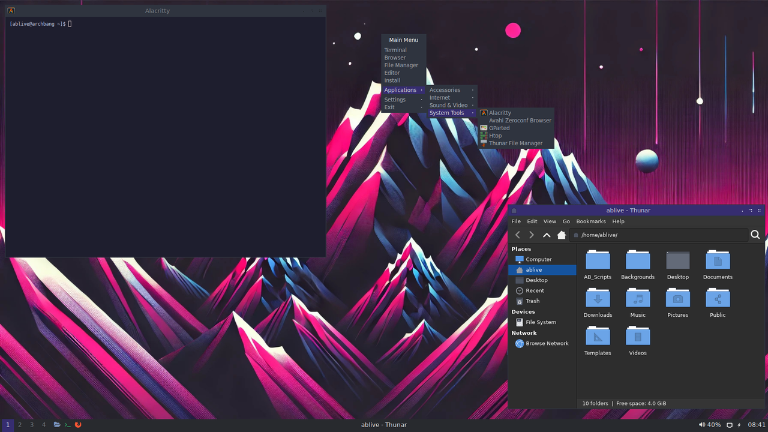The width and height of the screenshot is (768, 432).
Task: Choose Terminal in Main Menu
Action: (x=403, y=50)
